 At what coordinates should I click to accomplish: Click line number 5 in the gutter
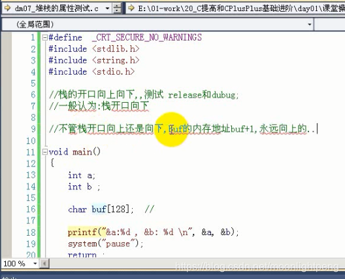click(33, 83)
